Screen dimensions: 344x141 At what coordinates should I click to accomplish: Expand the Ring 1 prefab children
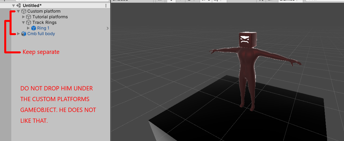pos(28,28)
